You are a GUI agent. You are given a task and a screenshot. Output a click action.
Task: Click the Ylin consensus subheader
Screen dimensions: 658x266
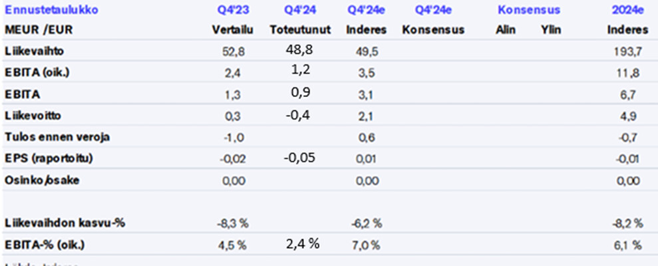tap(552, 30)
